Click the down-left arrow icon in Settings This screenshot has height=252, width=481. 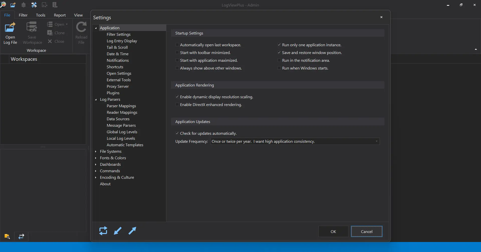[x=118, y=231]
